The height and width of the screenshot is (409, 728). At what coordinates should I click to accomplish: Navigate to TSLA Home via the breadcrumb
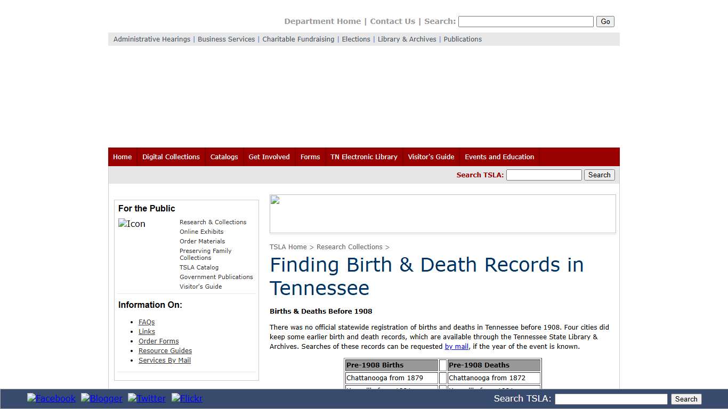[288, 247]
